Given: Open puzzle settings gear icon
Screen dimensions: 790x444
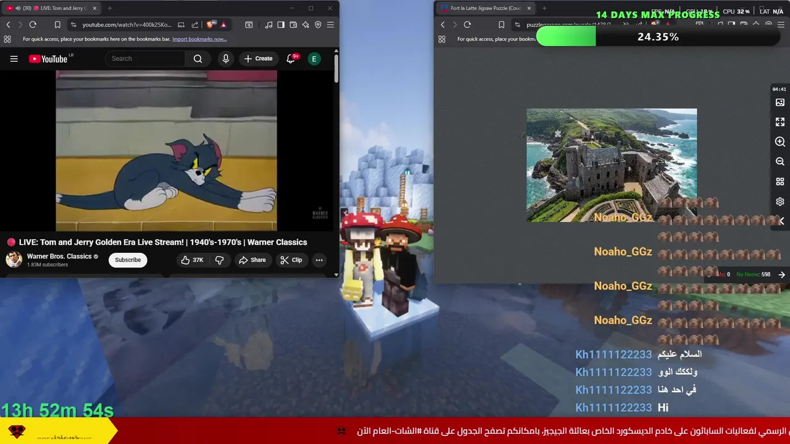Looking at the screenshot, I should click(x=780, y=202).
